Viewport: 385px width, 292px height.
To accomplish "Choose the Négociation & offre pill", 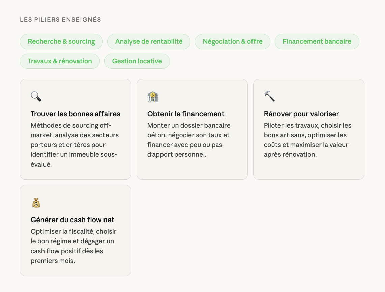I will 233,42.
